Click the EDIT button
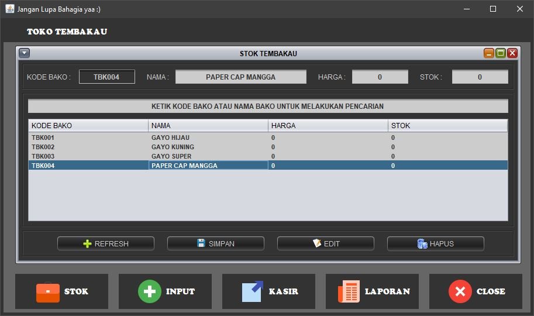 click(325, 243)
